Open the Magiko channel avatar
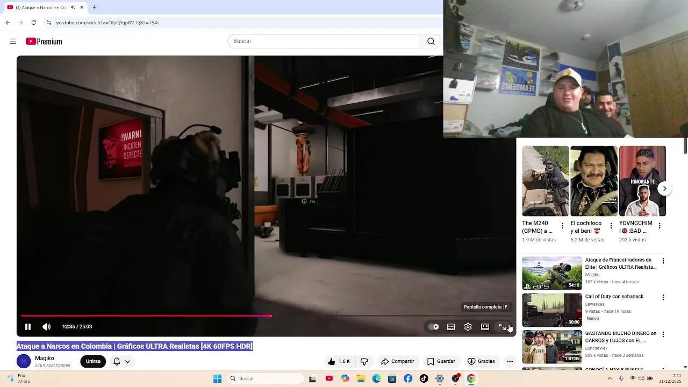 tap(24, 361)
